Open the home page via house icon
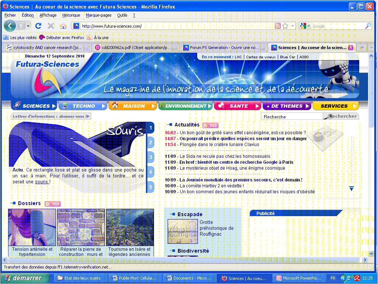 63,26
